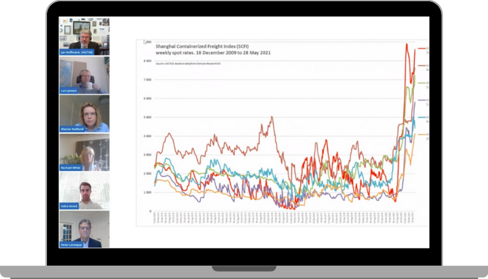Click the 'Lars Jensen' name label
Screen dimensions: 488x279
coord(69,91)
